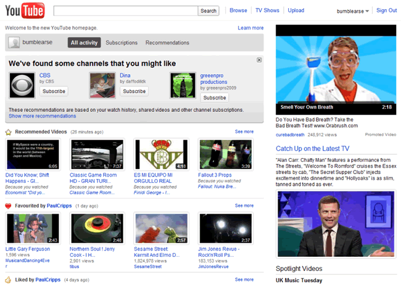Open the Sesame Street Kermit and Elmo thumbnail
Screen dimensions: 401x284
pos(162,228)
